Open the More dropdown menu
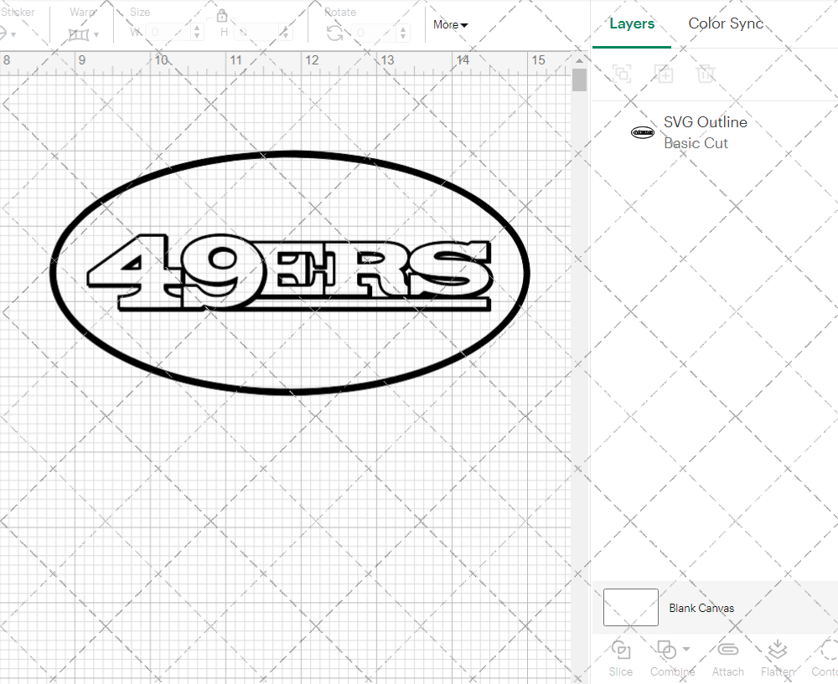Viewport: 838px width, 684px height. 450,25
